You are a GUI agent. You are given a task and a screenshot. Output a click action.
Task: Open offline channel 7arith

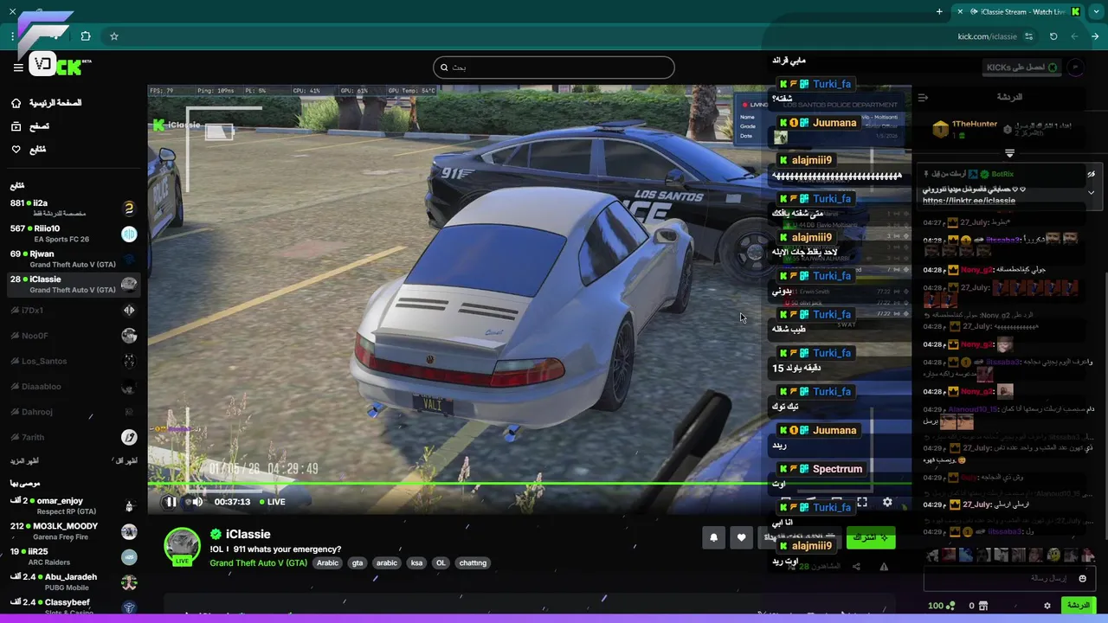tap(74, 438)
